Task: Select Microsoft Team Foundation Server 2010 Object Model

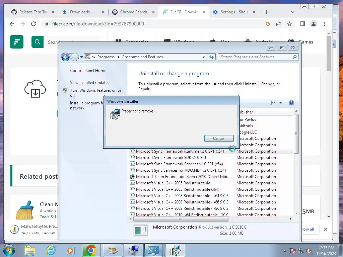Action: click(x=184, y=176)
